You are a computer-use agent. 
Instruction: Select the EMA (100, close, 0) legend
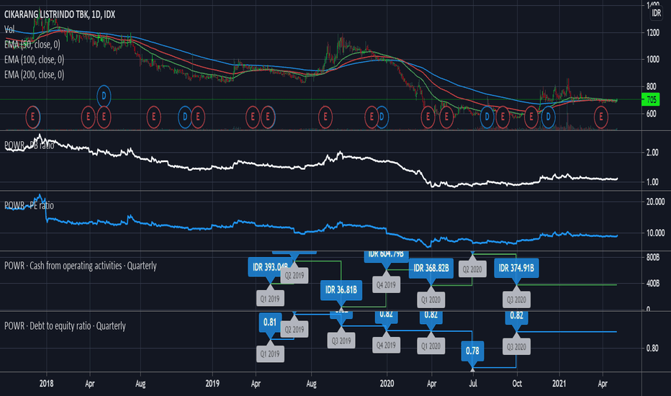tap(35, 60)
